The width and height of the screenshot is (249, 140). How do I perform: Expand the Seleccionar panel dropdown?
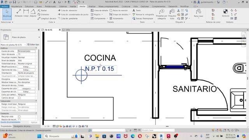click(x=7, y=22)
